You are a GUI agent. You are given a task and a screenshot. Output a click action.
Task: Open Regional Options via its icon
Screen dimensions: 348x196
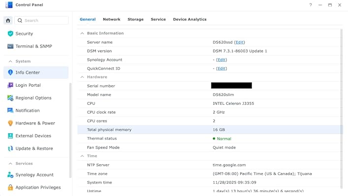pos(10,98)
